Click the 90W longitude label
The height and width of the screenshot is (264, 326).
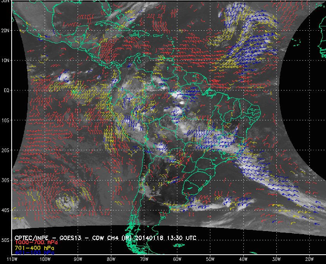point(78,259)
